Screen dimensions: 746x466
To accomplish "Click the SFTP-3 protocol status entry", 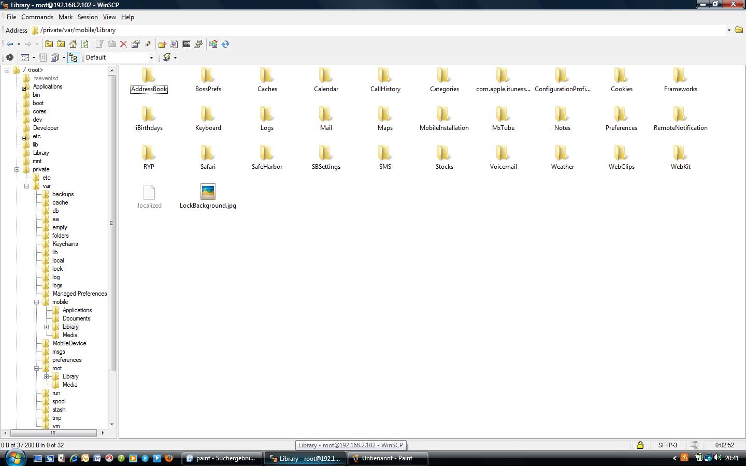I will pos(667,445).
